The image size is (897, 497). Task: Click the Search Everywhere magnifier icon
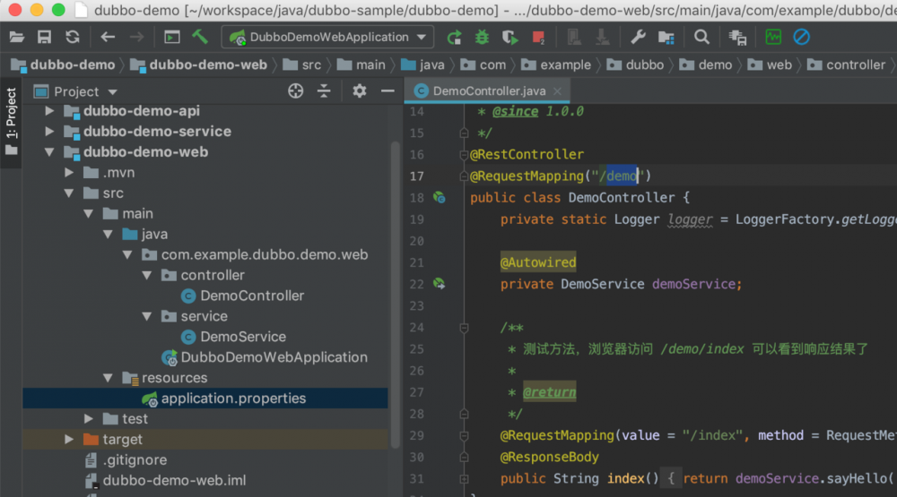[702, 38]
